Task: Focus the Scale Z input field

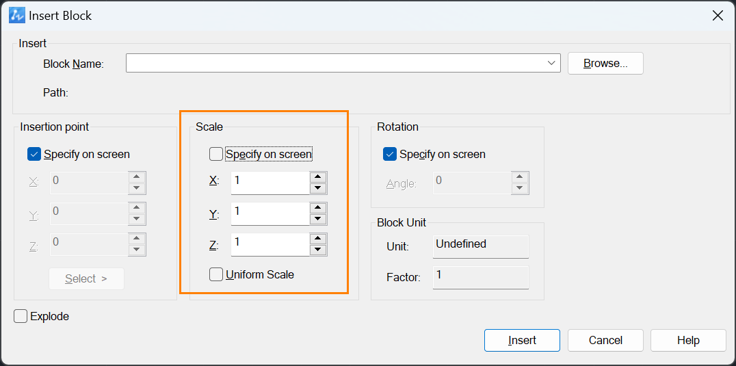Action: [x=270, y=244]
